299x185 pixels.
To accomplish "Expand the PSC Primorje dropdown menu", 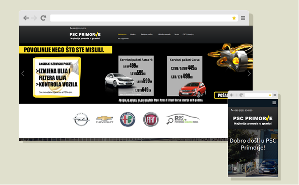I will pyautogui.click(x=189, y=34).
